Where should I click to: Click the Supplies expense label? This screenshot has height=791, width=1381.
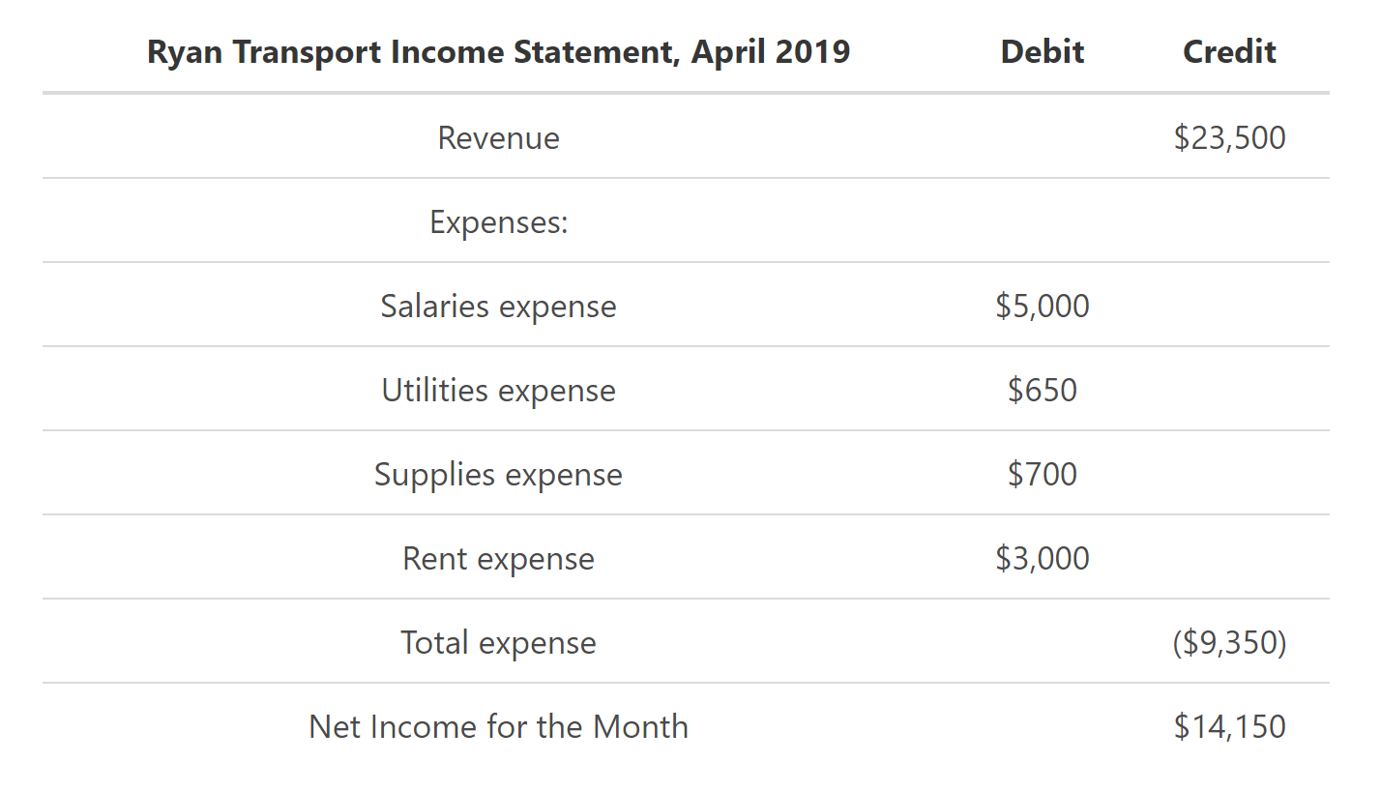pyautogui.click(x=498, y=475)
